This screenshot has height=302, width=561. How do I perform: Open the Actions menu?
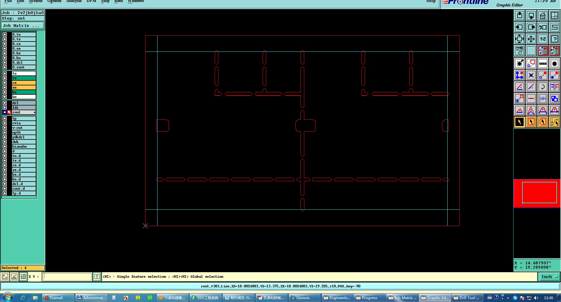pos(36,1)
